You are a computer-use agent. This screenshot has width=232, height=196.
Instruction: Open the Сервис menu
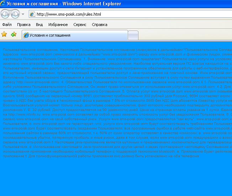pos(80,25)
